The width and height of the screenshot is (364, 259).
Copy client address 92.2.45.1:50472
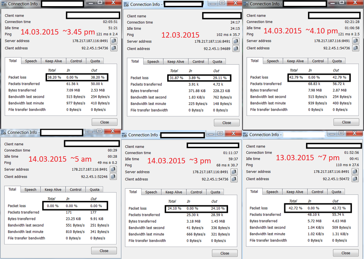pyautogui.click(x=355, y=179)
